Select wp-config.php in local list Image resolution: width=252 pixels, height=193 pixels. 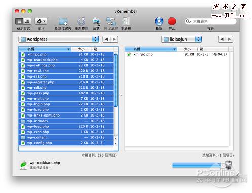[66, 143]
